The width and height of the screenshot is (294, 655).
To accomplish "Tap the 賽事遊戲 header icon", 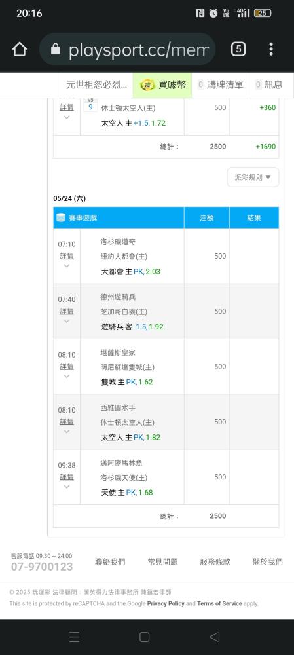I will 61,217.
